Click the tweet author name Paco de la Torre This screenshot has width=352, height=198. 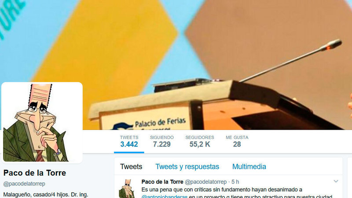(x=162, y=182)
